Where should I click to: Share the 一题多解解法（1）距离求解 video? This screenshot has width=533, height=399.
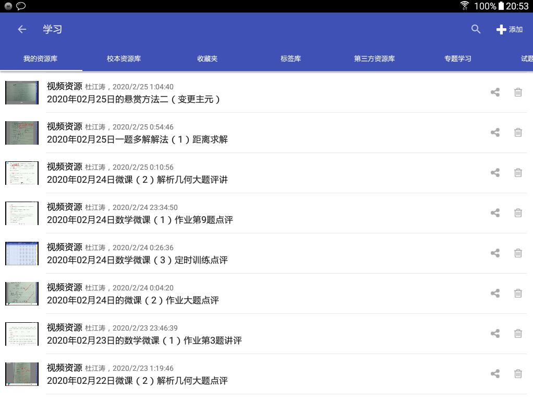(x=495, y=133)
